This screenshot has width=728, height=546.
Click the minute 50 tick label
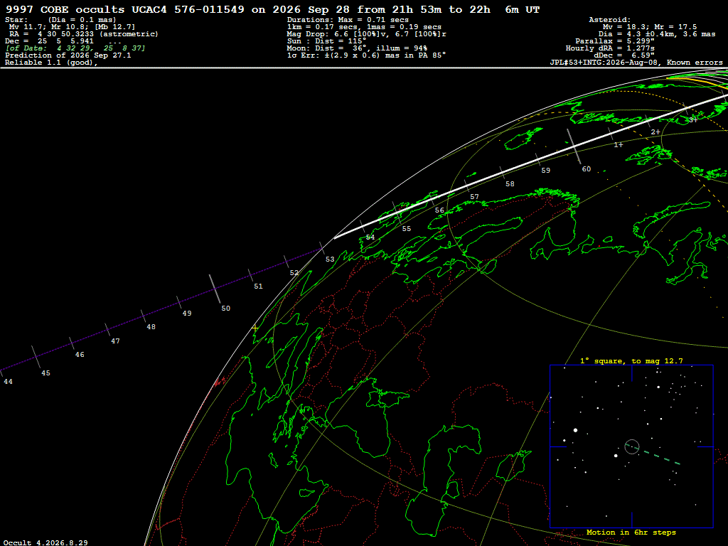coord(225,309)
